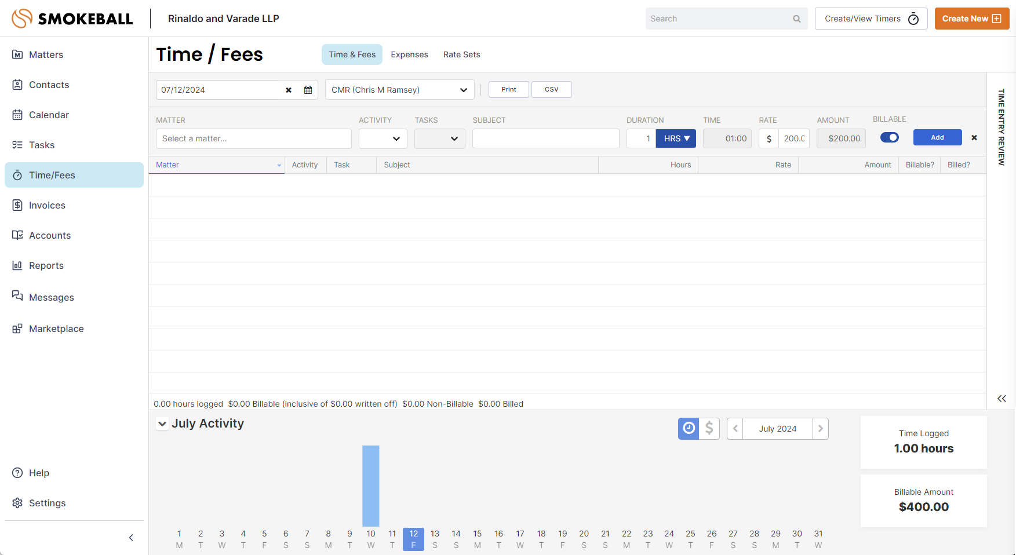Open Messages in the sidebar

(x=74, y=297)
